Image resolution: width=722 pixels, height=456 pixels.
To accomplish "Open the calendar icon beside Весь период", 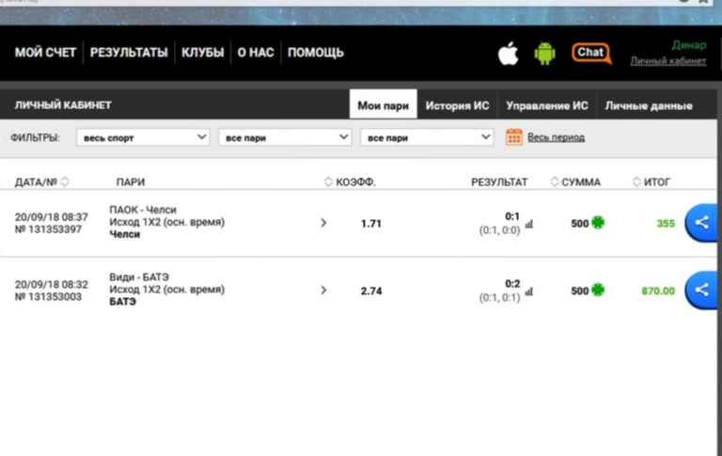I will click(x=514, y=137).
